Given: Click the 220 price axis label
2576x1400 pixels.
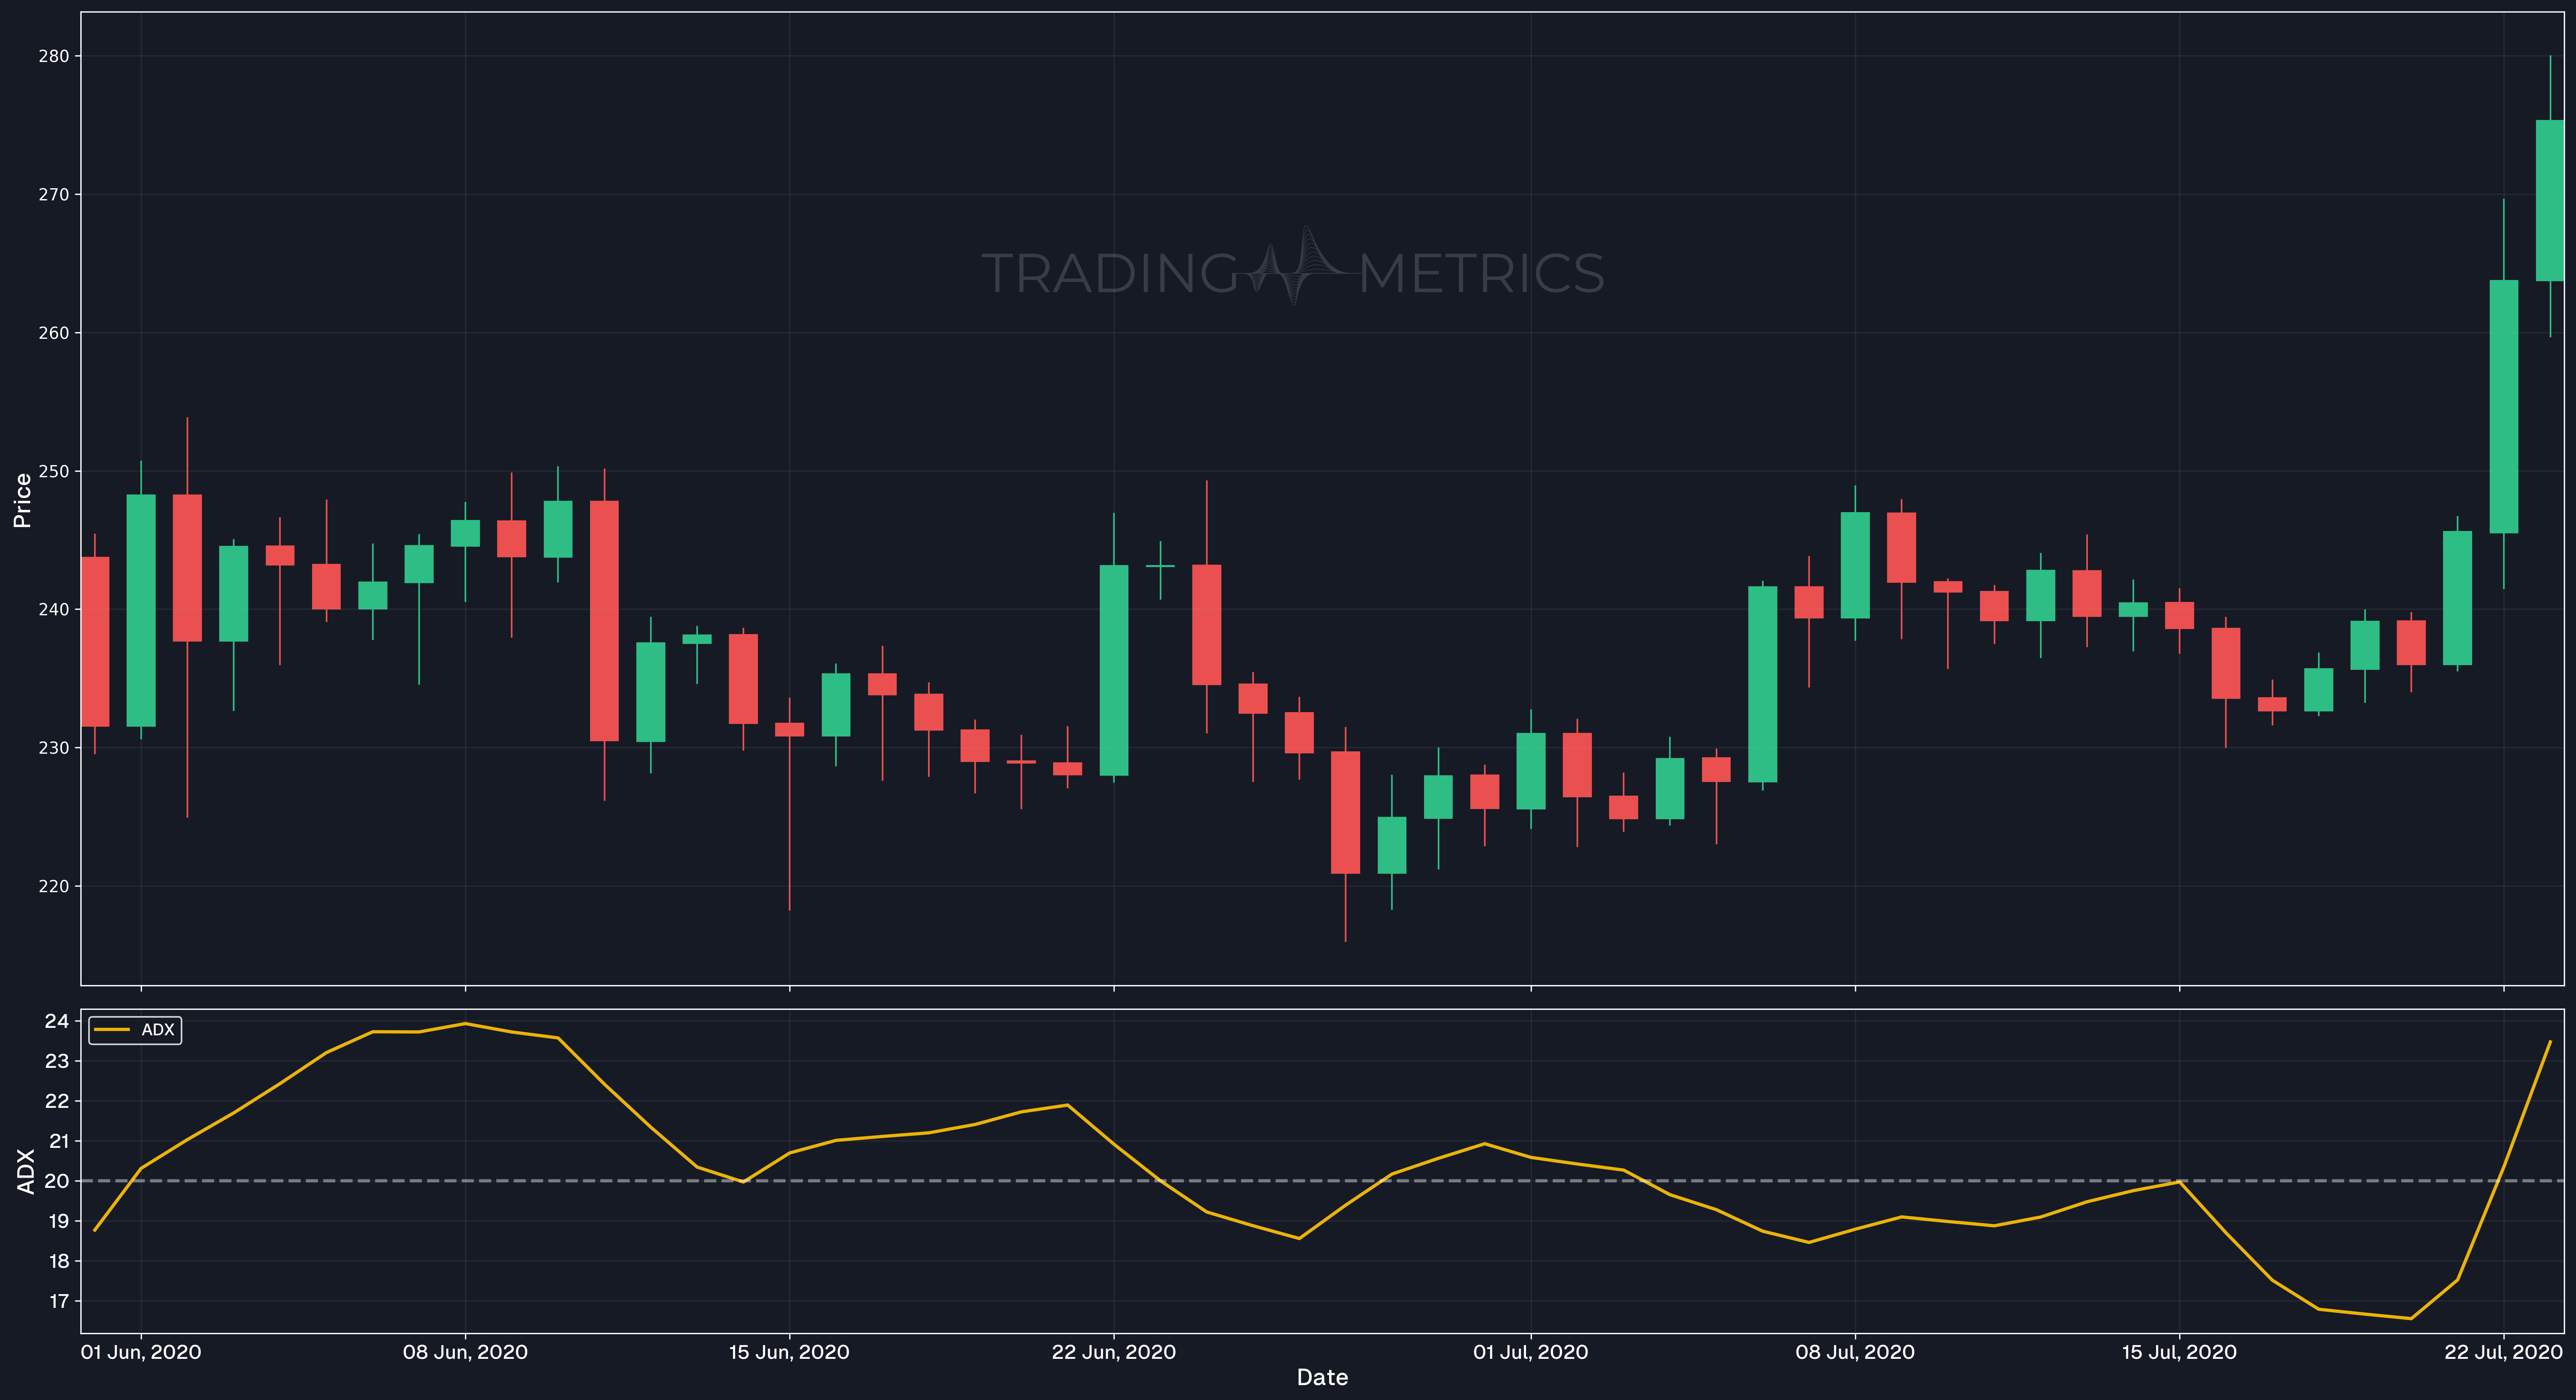Looking at the screenshot, I should (54, 886).
